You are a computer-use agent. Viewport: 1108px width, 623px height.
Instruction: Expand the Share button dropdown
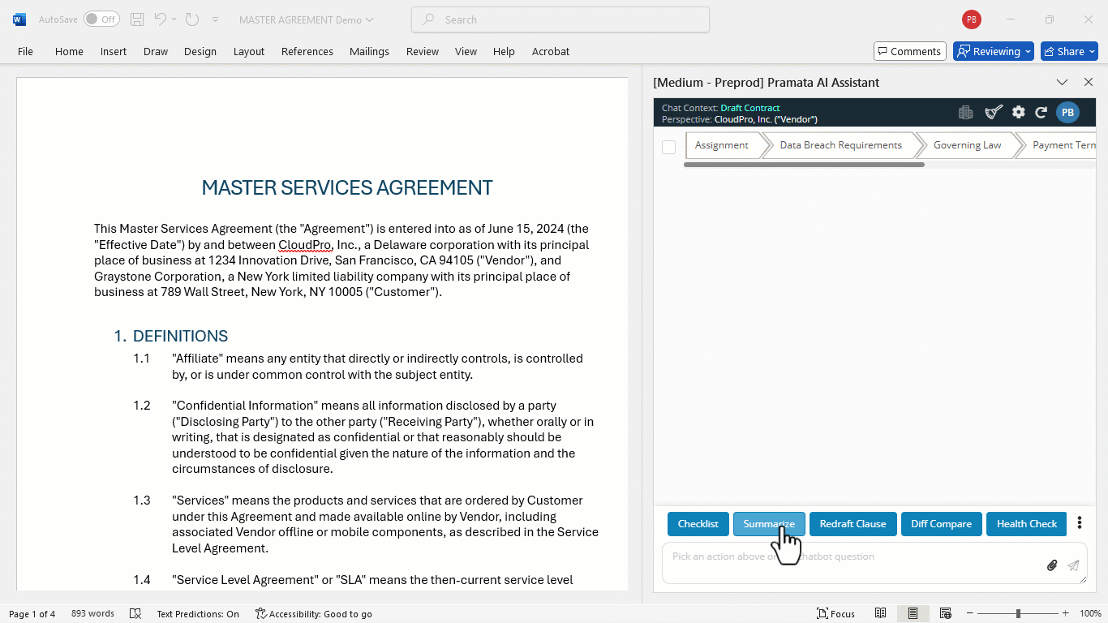(1092, 51)
